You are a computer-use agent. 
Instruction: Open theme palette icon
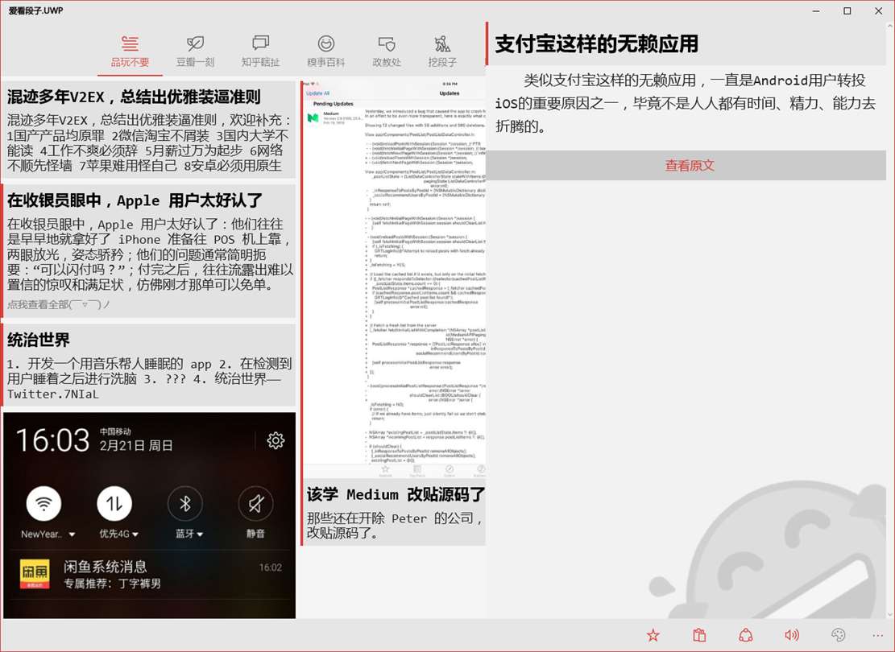click(x=838, y=635)
